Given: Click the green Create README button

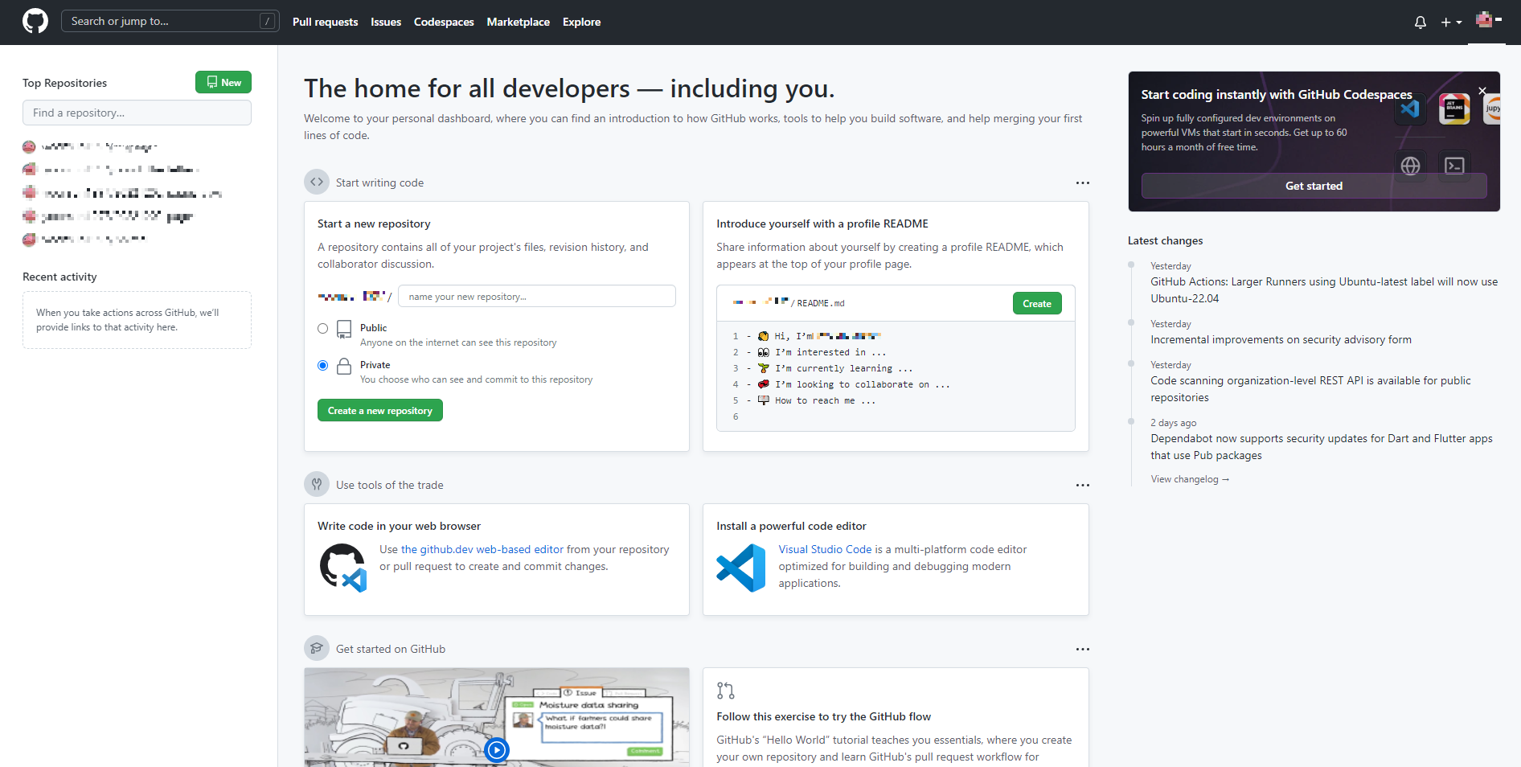Looking at the screenshot, I should tap(1037, 303).
